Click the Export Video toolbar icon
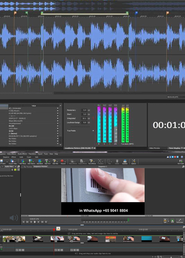The height and width of the screenshot is (258, 185). [12, 161]
